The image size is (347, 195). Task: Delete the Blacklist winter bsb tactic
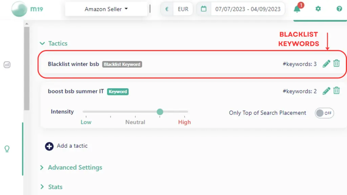tap(336, 64)
